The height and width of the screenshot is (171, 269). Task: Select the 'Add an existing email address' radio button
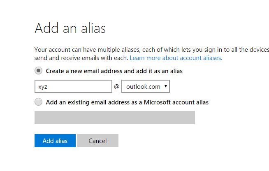pos(39,102)
